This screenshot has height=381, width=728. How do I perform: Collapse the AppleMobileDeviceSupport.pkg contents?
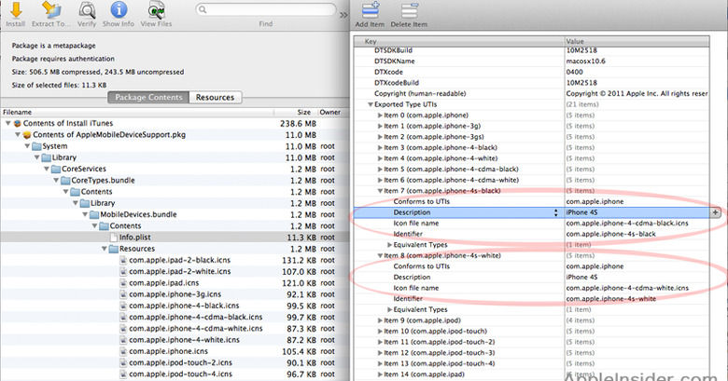tap(18, 135)
